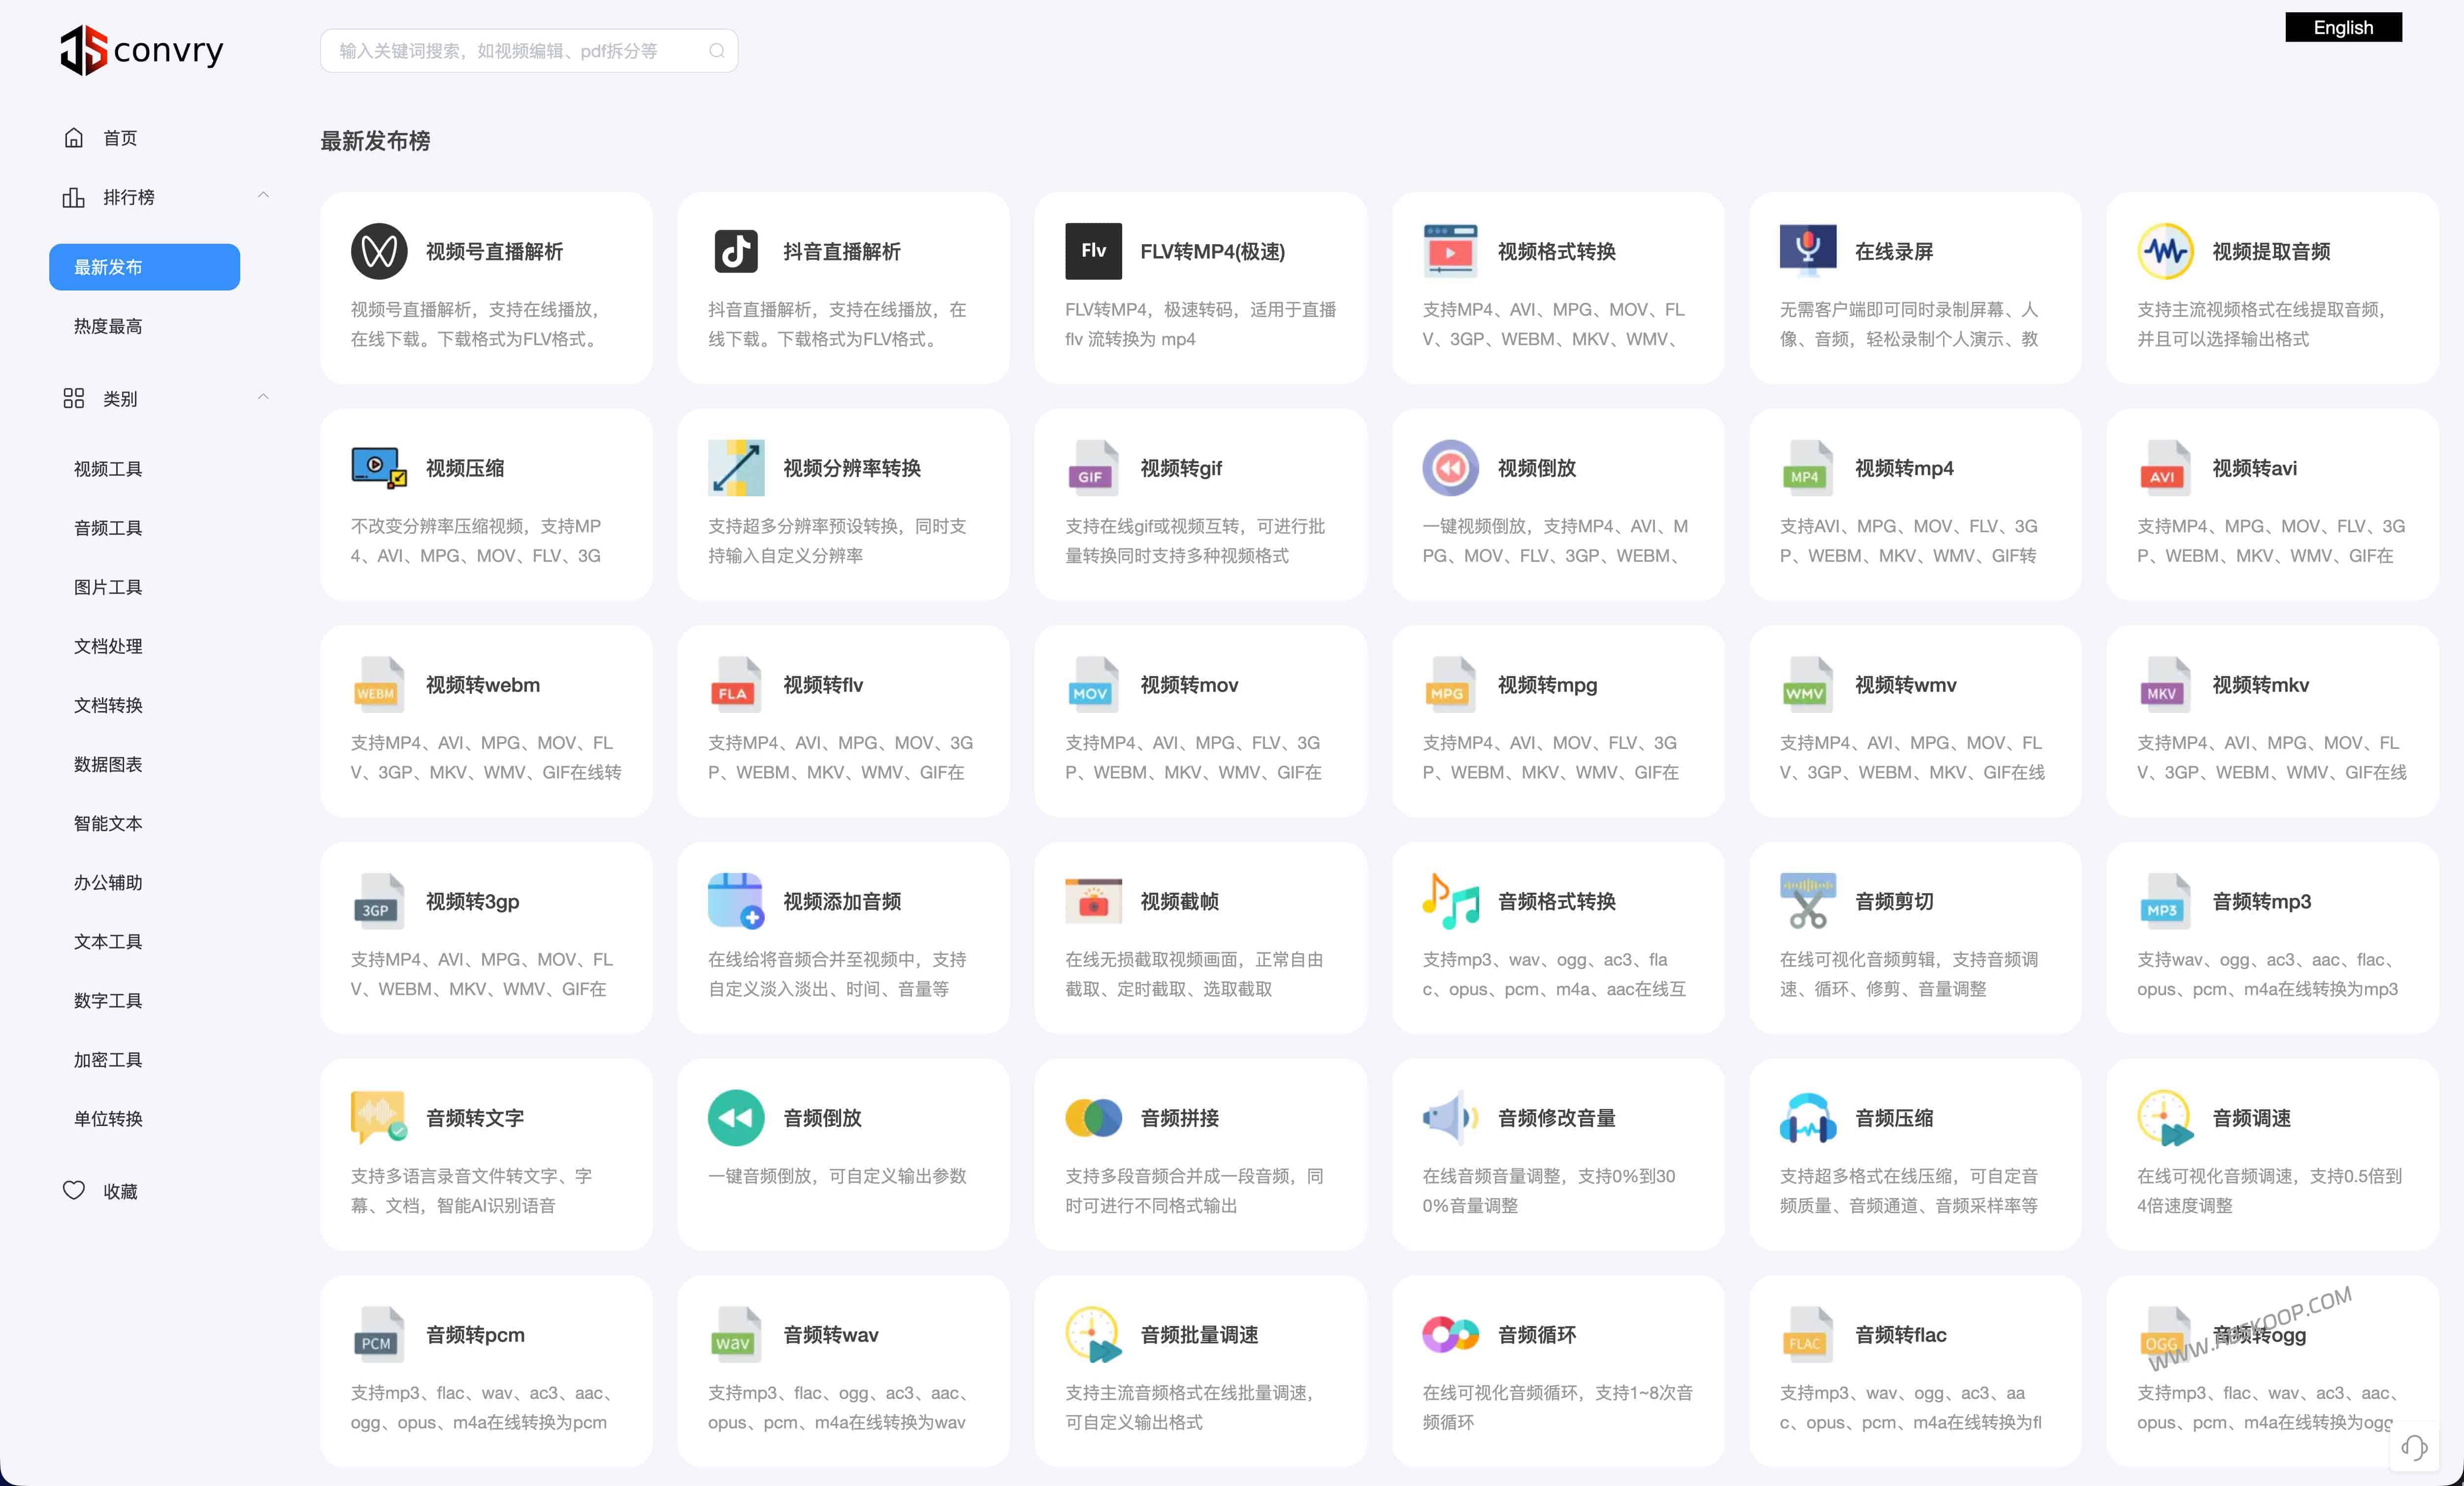The height and width of the screenshot is (1486, 2464).
Task: Open the feedback headset icon at bottom right
Action: coord(2414,1447)
